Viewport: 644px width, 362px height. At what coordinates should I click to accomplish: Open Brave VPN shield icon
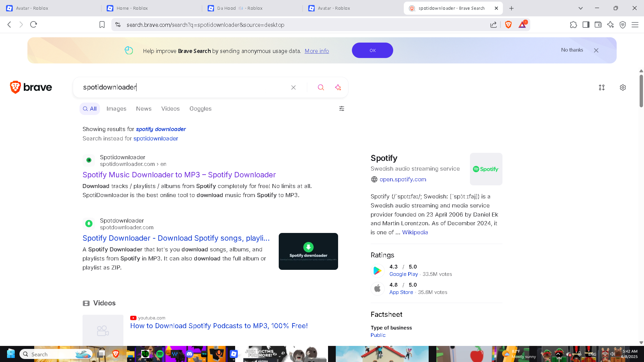(623, 24)
